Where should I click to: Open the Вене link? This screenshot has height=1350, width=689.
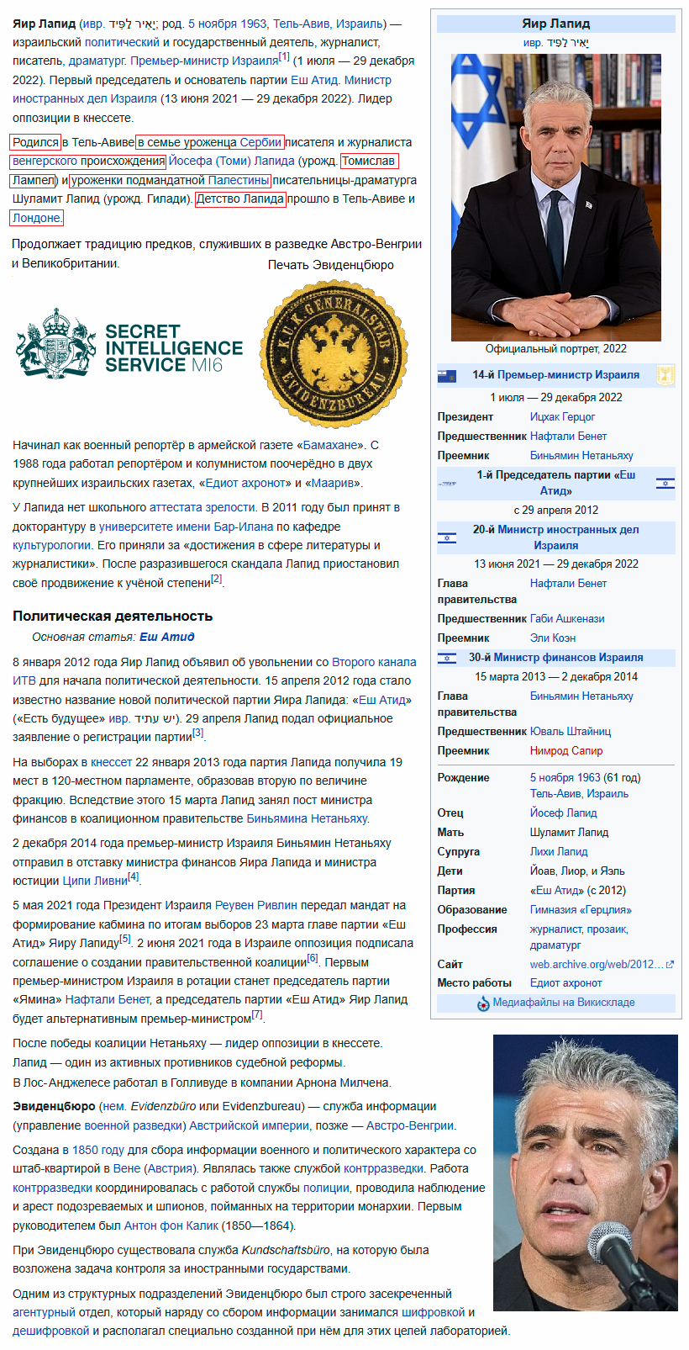tap(127, 1168)
